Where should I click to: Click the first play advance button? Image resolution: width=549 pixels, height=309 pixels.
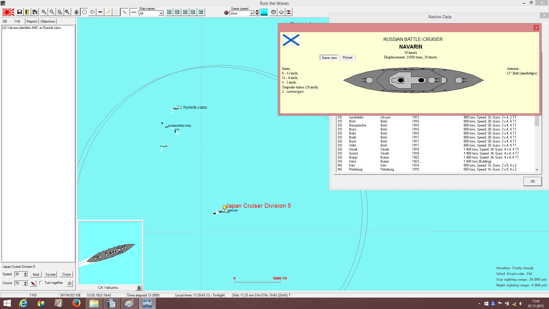coord(169,12)
